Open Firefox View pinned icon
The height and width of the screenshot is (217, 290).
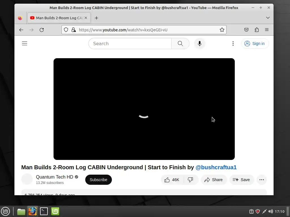pos(20,18)
